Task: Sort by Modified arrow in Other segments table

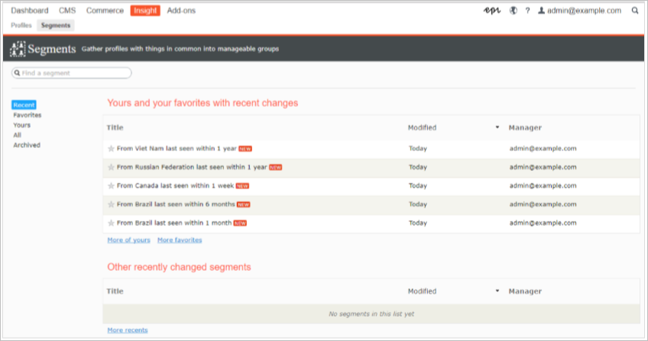Action: click(x=497, y=291)
